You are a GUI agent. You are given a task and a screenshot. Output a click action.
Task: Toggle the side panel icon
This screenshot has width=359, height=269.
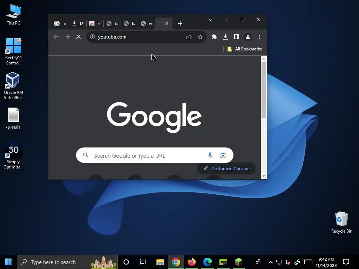237,37
